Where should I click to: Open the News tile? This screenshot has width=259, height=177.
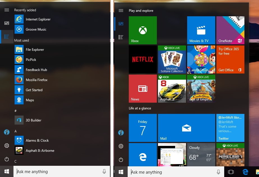(143, 89)
